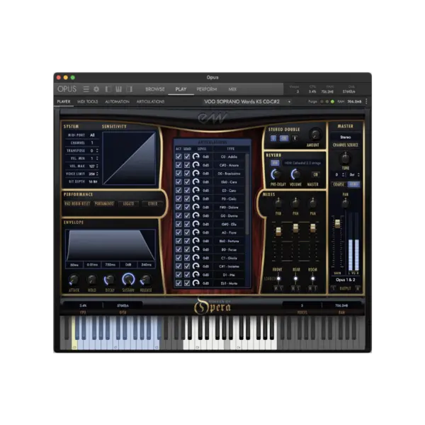Adjust level knob for C0 - Addio

(195, 157)
